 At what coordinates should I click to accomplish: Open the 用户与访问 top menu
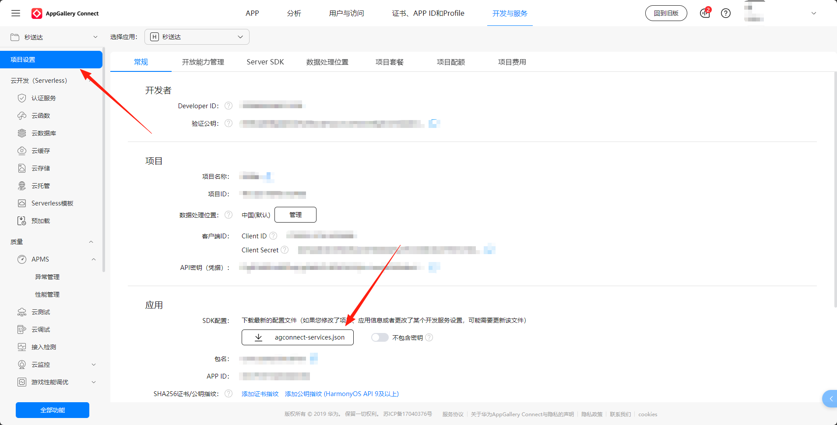(x=347, y=13)
